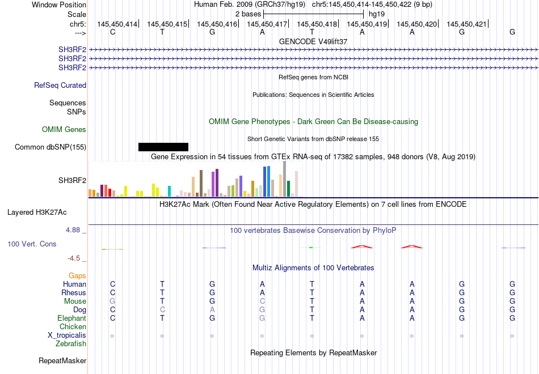Click the X_tropicalis species row label
539x374 pixels.
pos(67,335)
